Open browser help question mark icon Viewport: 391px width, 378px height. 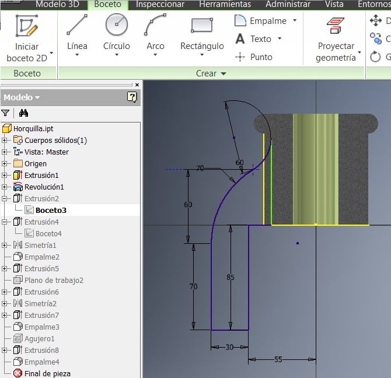[x=132, y=97]
